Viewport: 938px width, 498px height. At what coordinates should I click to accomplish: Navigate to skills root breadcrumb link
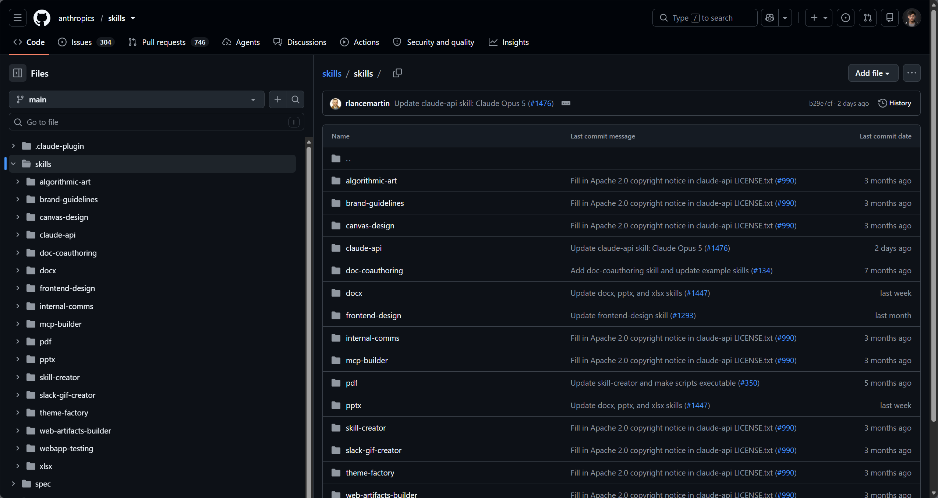pyautogui.click(x=332, y=73)
